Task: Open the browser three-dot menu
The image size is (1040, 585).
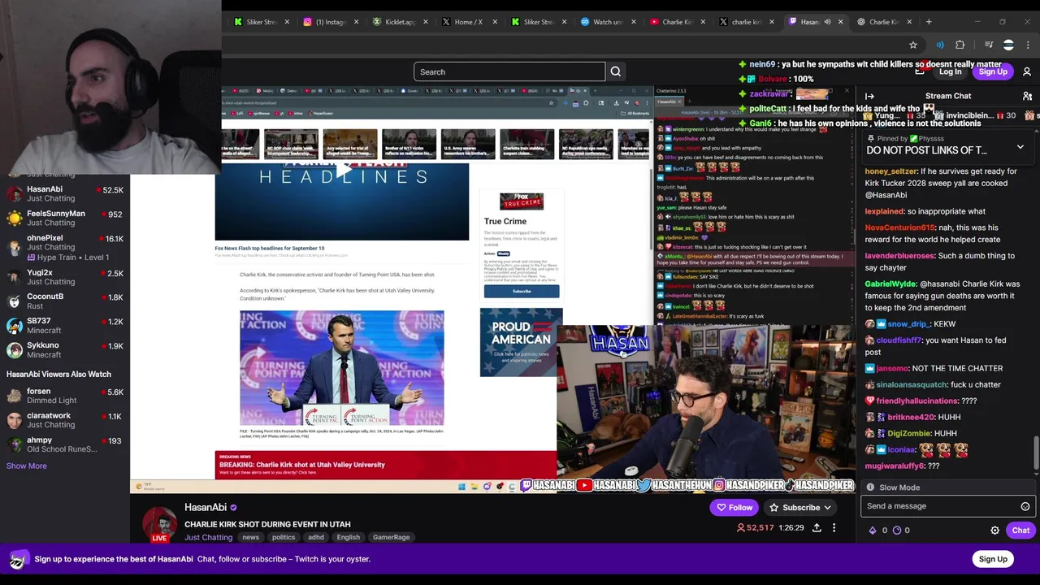Action: (x=1029, y=45)
